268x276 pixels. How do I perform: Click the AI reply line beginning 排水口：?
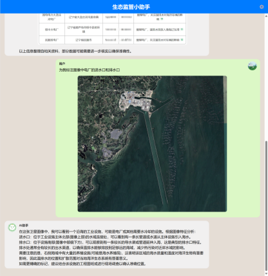(111, 242)
